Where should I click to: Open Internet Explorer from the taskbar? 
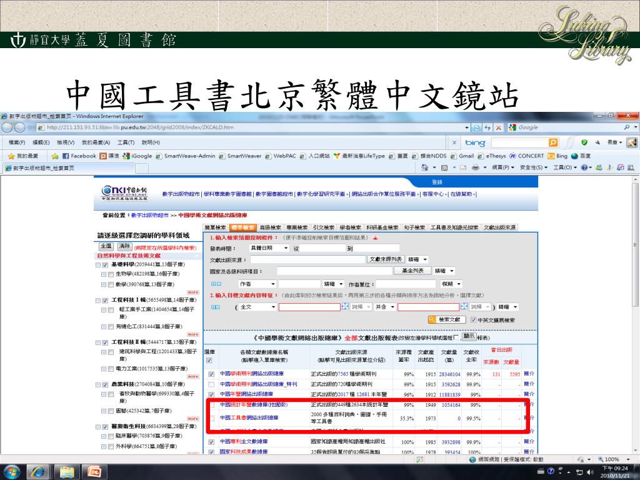coord(38,472)
